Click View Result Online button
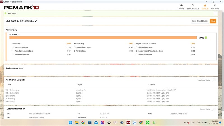Viewport: 224px width, 126px height. [x=200, y=21]
